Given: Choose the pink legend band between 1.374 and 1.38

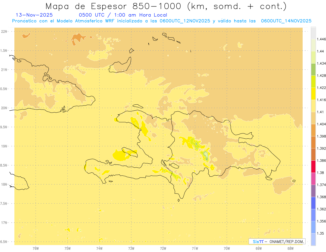Looking at the screenshot, I should click(313, 179).
